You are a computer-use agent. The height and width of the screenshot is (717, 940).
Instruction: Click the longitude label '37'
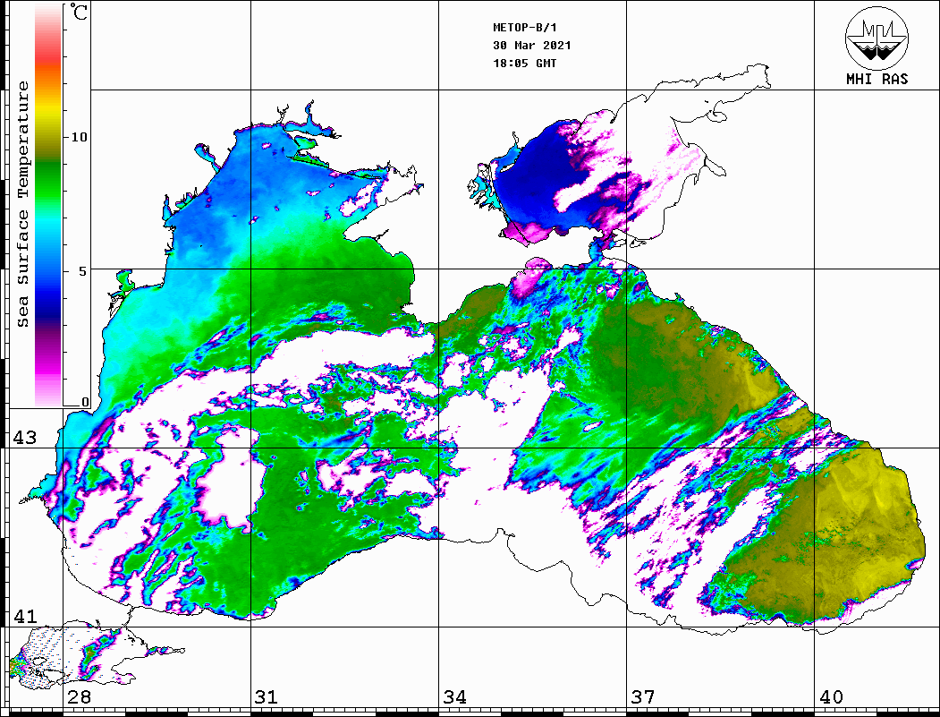tap(643, 696)
